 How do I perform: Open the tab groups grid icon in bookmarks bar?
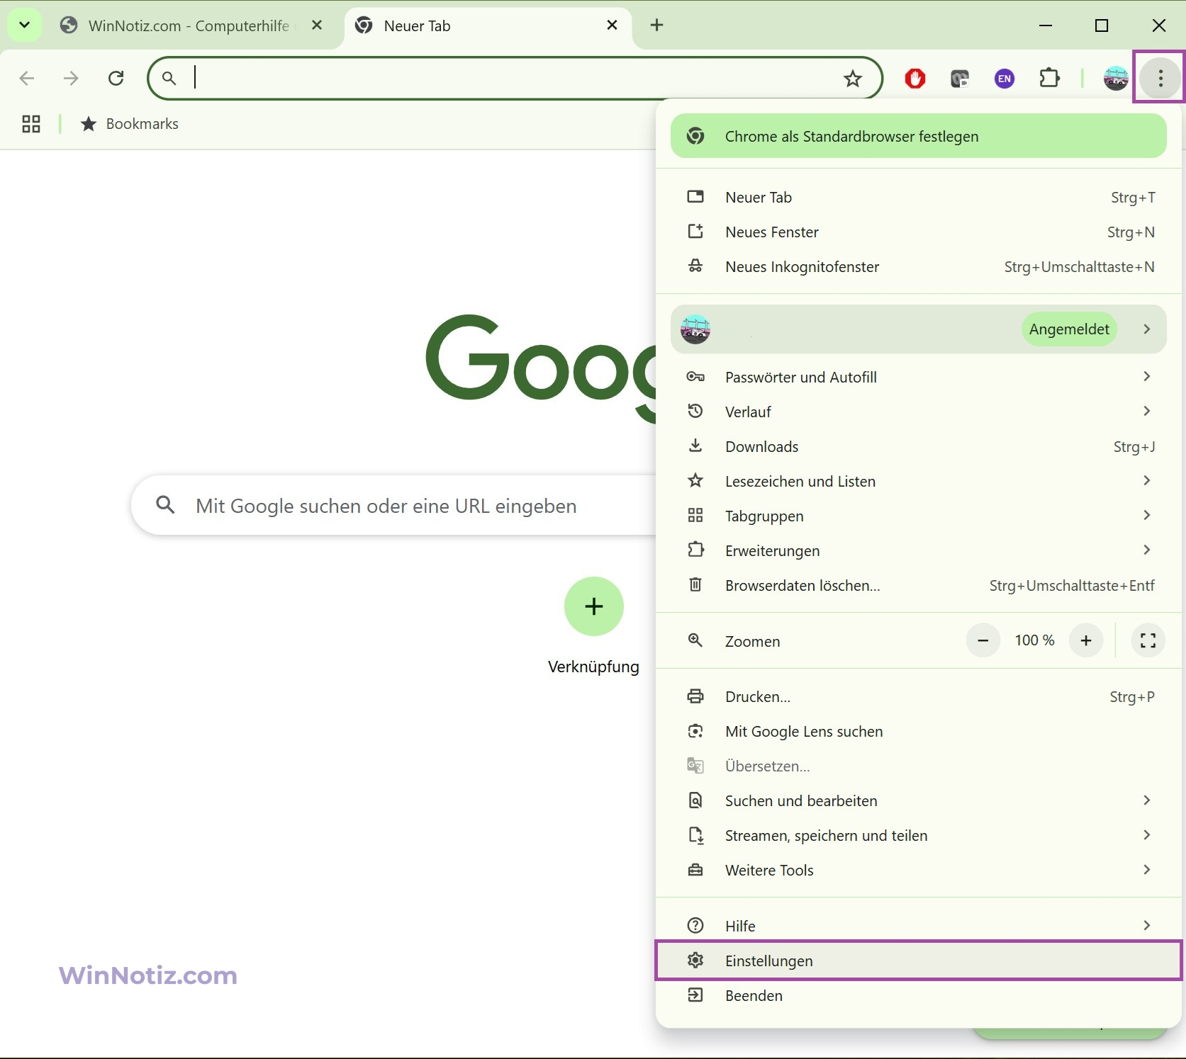(31, 124)
